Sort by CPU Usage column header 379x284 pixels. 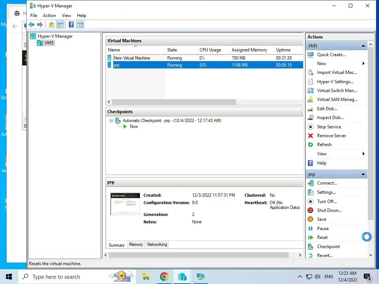tap(213, 50)
